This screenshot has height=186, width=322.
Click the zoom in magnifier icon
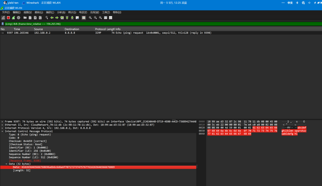[x=90, y=18]
